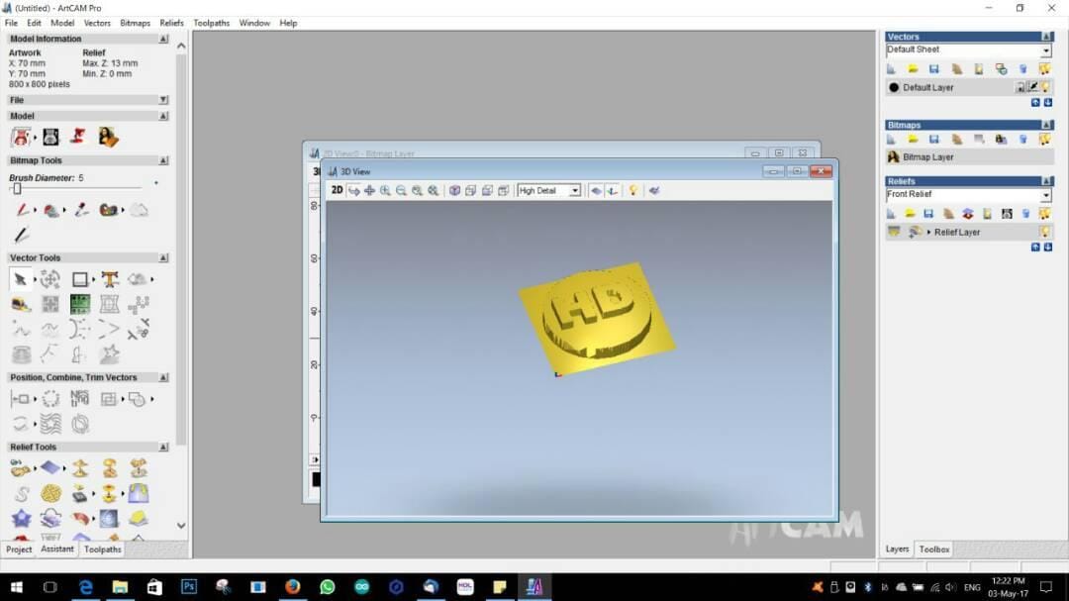Viewport: 1069px width, 601px height.
Task: Click the zoom out magnifier icon
Action: point(401,191)
